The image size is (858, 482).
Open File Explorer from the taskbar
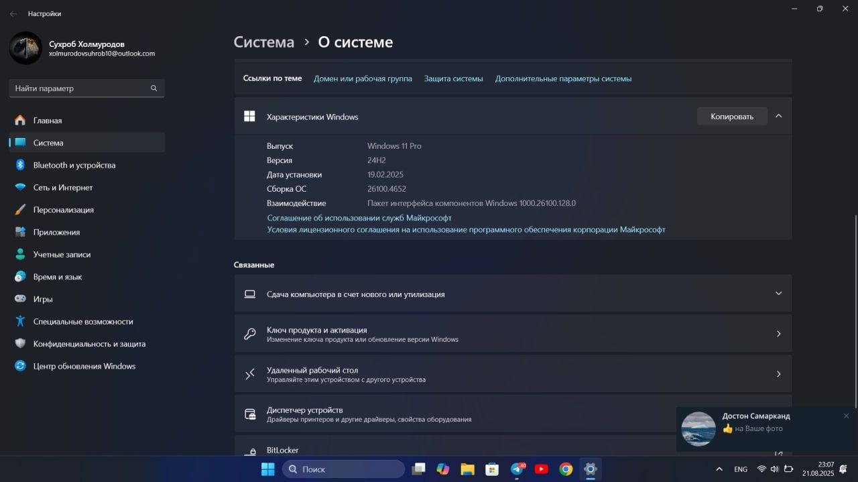[467, 469]
